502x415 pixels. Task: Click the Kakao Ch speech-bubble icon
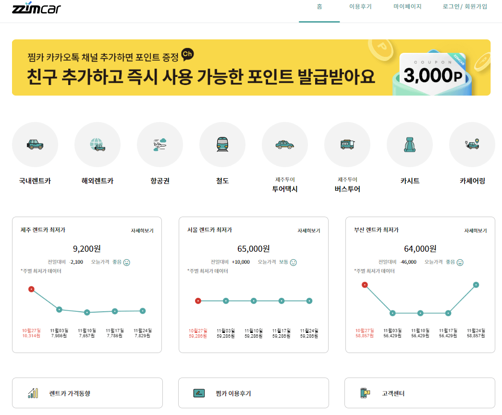[x=187, y=54]
